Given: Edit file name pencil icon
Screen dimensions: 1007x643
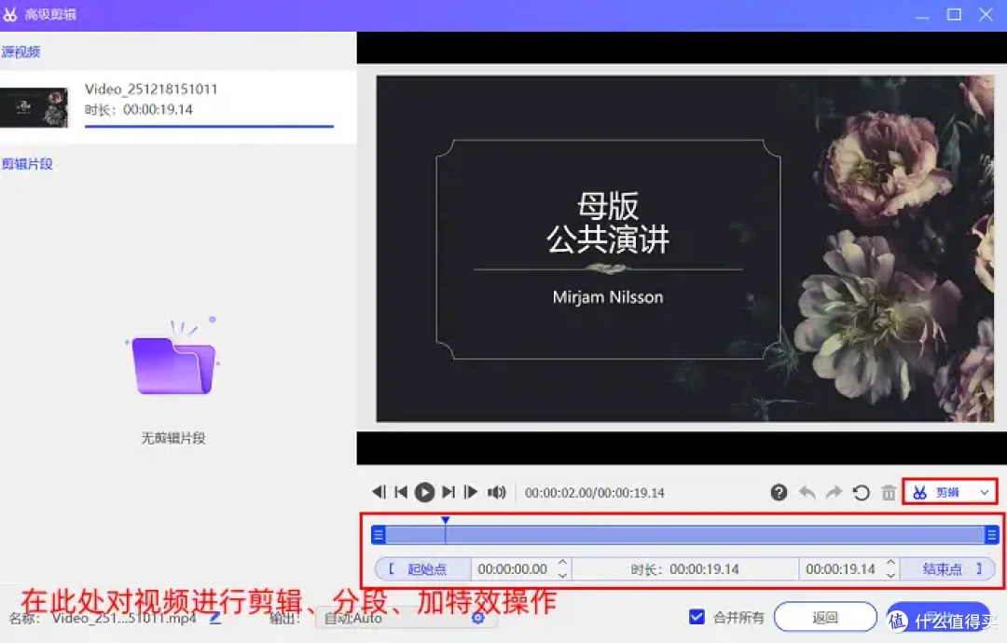Looking at the screenshot, I should click(215, 618).
